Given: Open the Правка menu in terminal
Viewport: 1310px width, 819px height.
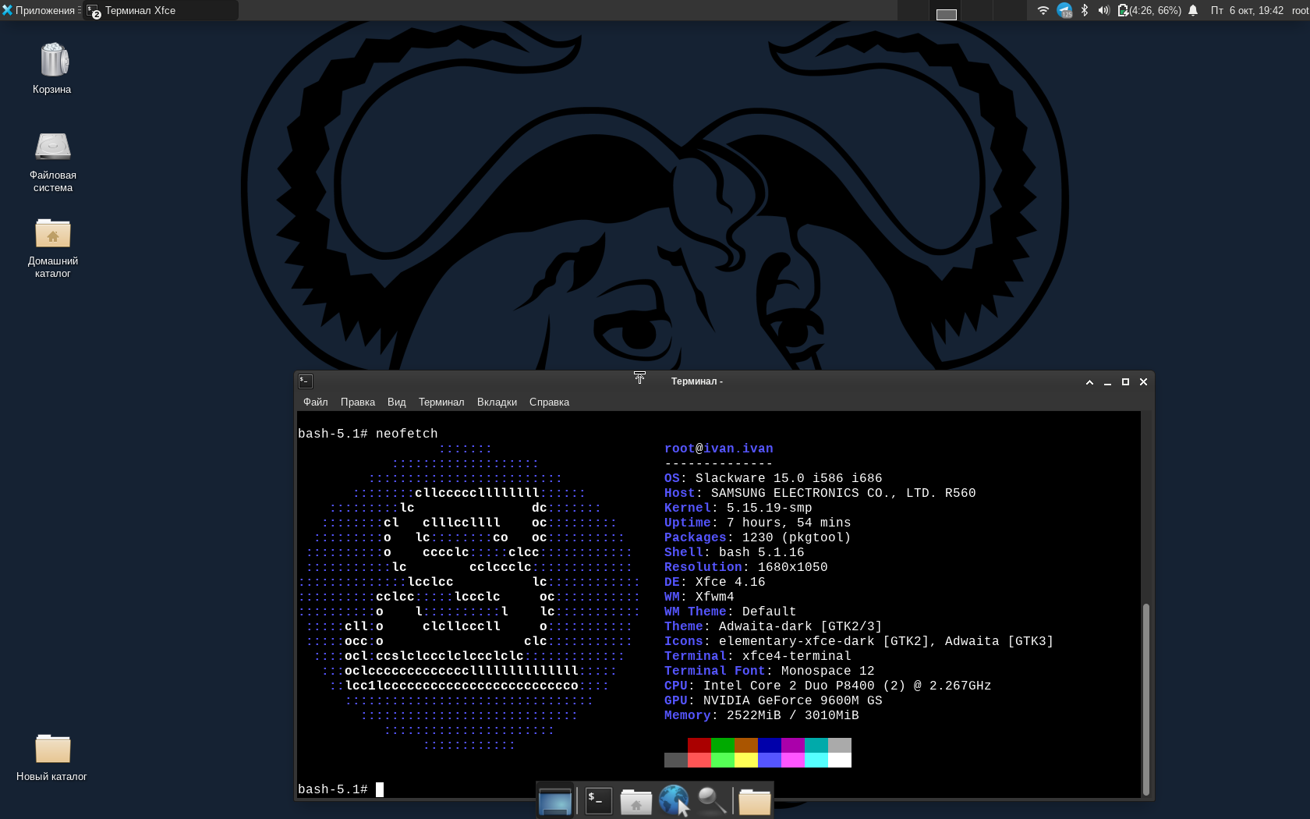Looking at the screenshot, I should tap(358, 402).
